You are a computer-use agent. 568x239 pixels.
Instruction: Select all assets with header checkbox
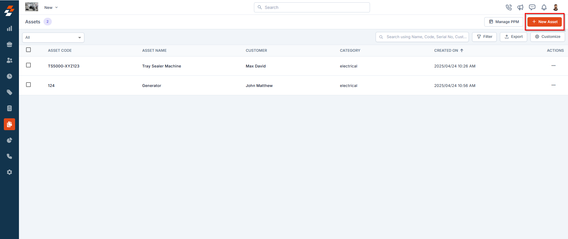point(28,50)
